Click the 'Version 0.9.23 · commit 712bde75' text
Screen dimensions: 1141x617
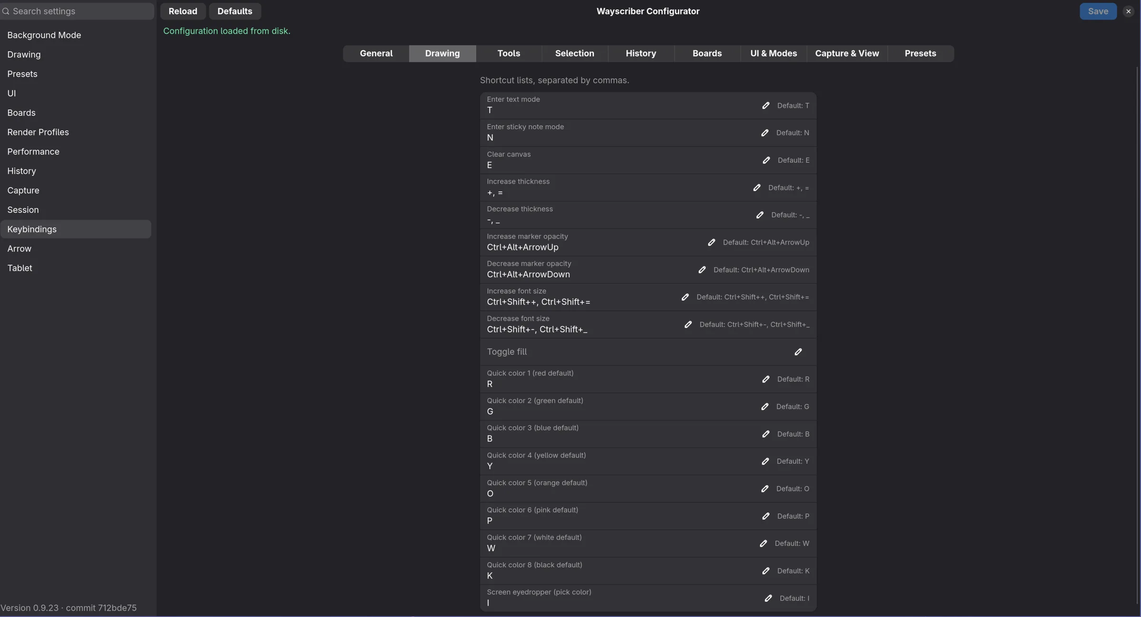pyautogui.click(x=68, y=608)
